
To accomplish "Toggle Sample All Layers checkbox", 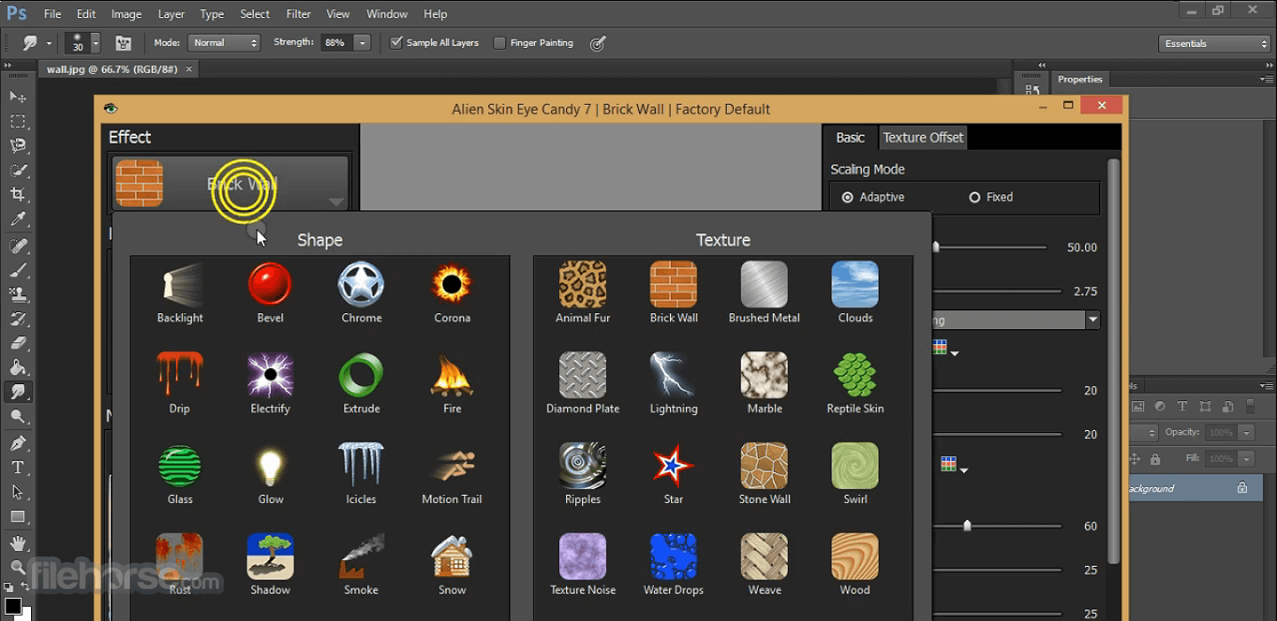I will tap(397, 43).
